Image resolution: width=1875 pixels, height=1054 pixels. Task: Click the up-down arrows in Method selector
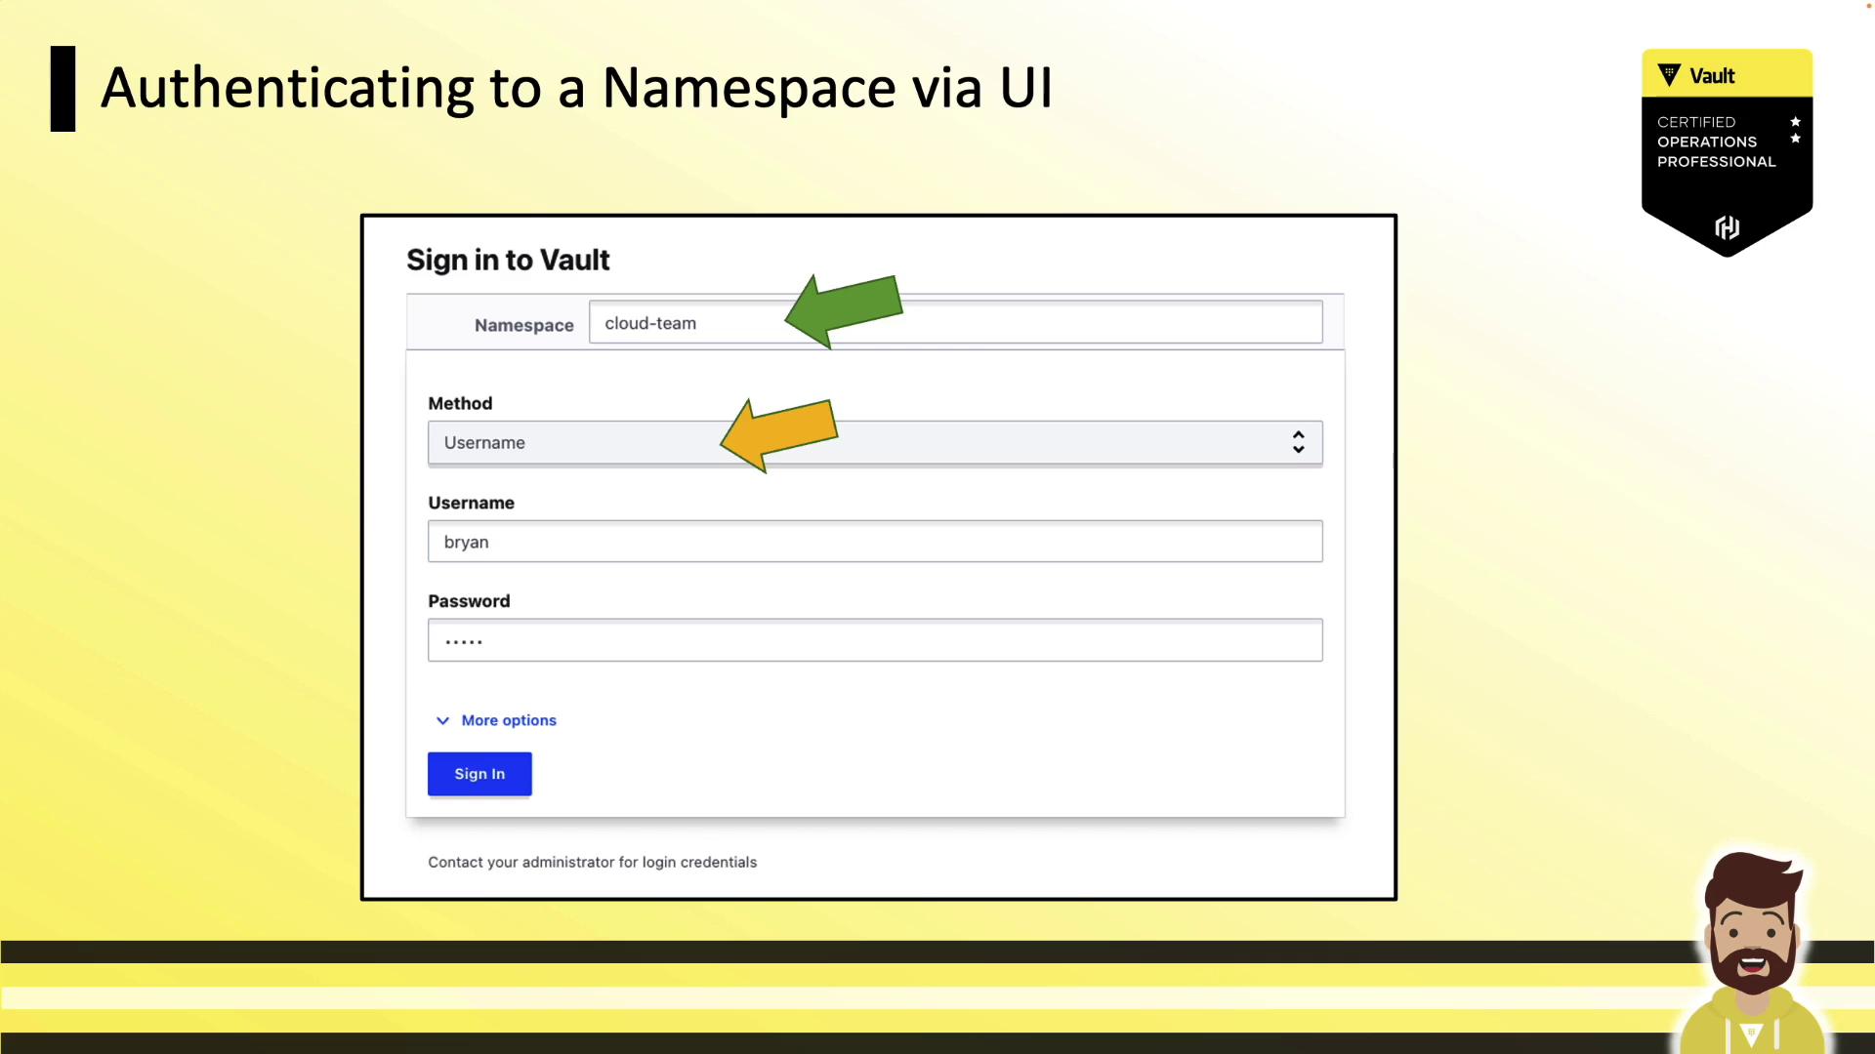1298,442
